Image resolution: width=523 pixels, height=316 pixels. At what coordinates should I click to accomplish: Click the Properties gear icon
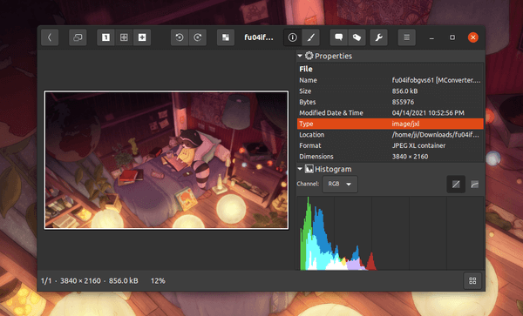pyautogui.click(x=309, y=56)
